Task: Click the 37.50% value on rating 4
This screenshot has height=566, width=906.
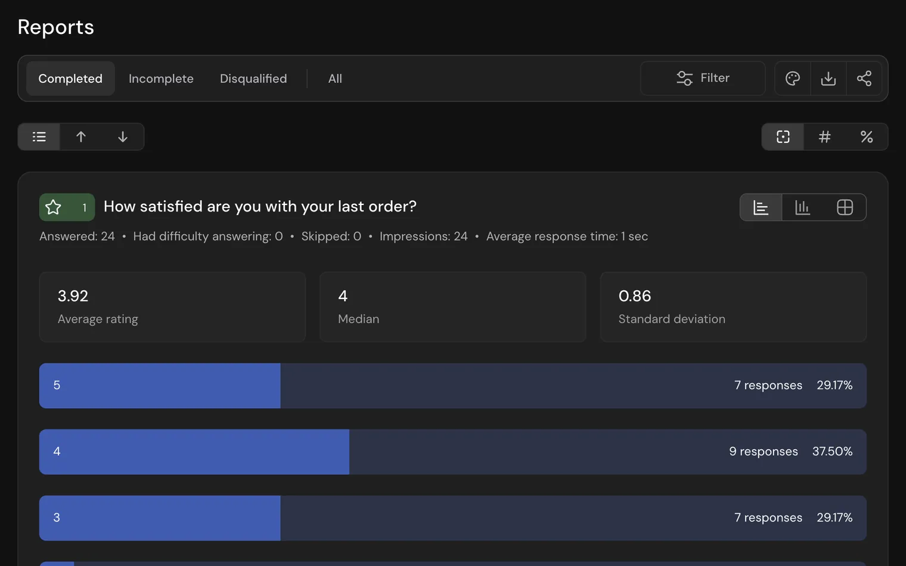Action: (832, 452)
